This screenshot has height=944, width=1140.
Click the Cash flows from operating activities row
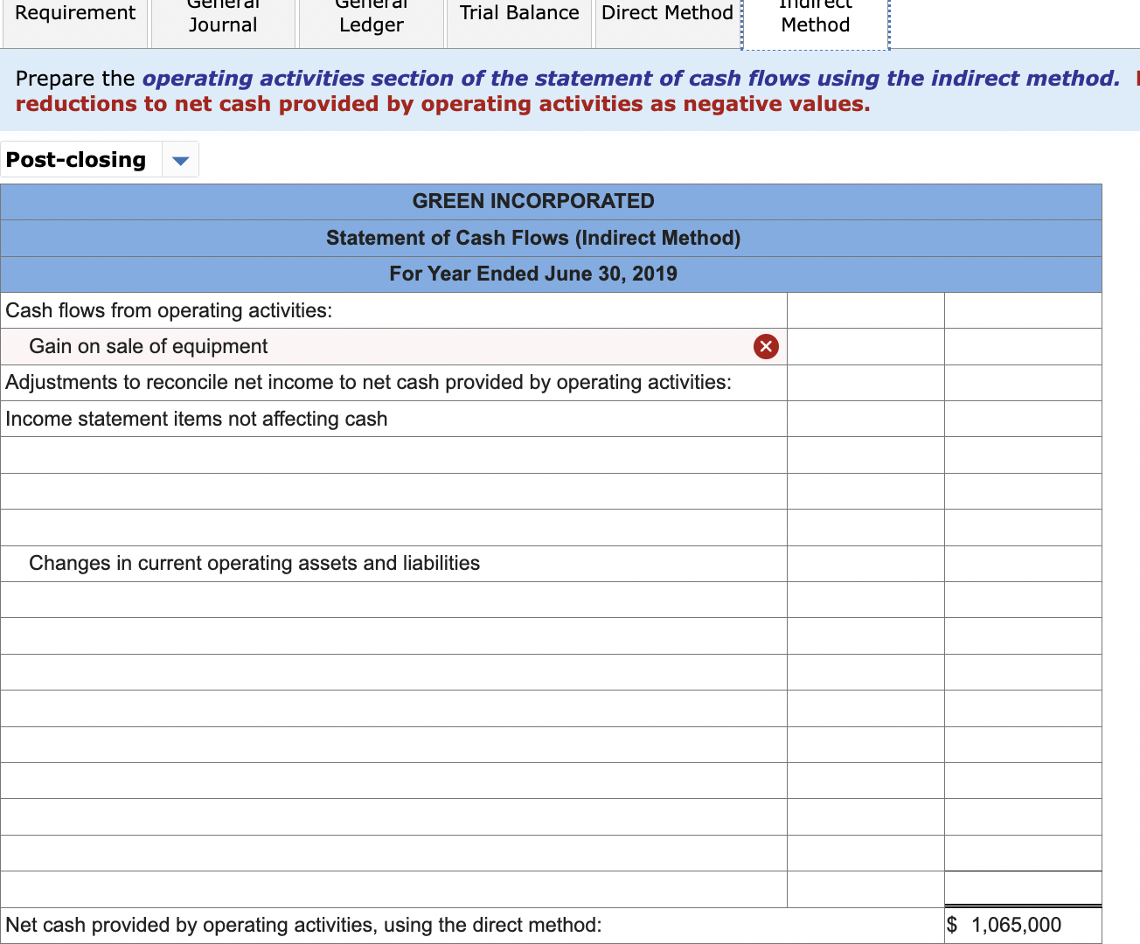click(393, 310)
